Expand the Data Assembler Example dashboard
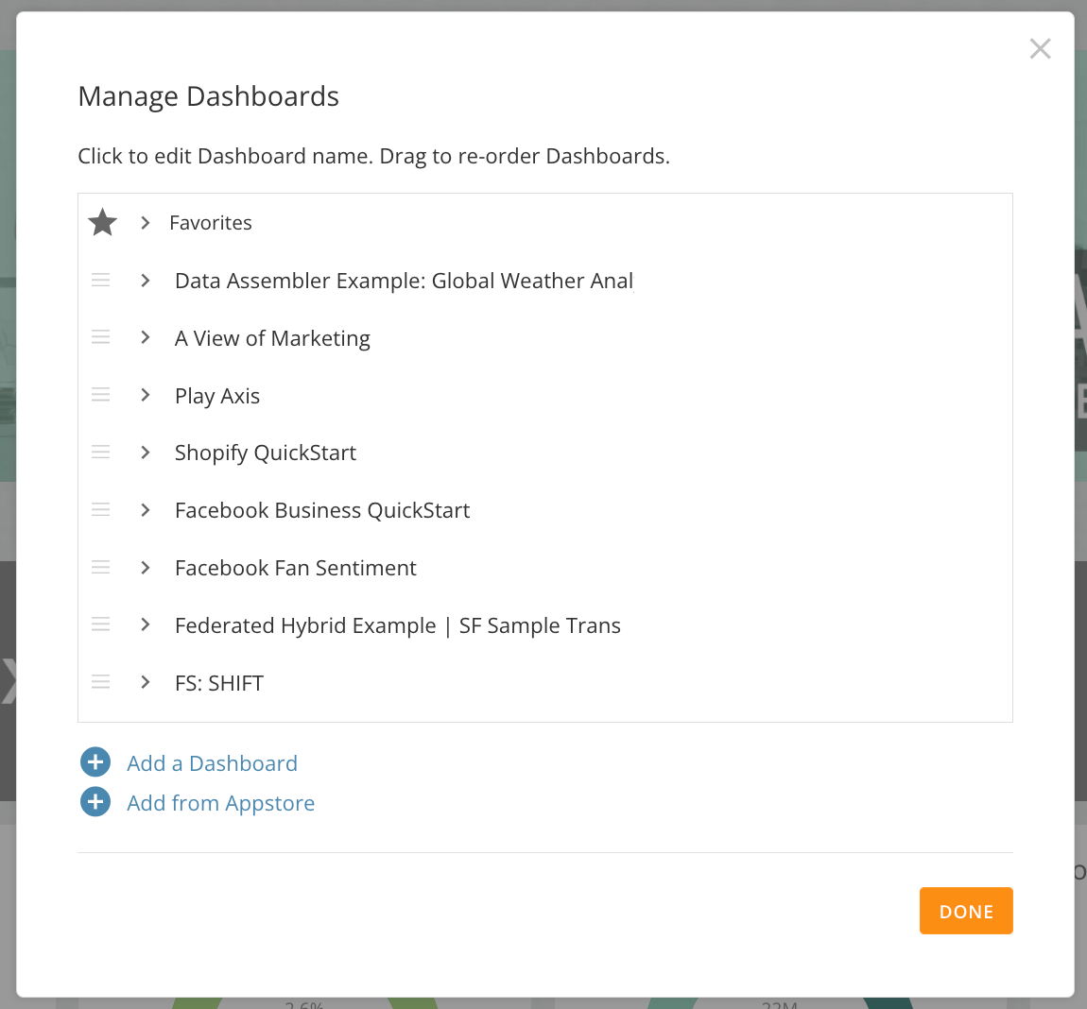This screenshot has width=1087, height=1009. pyautogui.click(x=145, y=280)
